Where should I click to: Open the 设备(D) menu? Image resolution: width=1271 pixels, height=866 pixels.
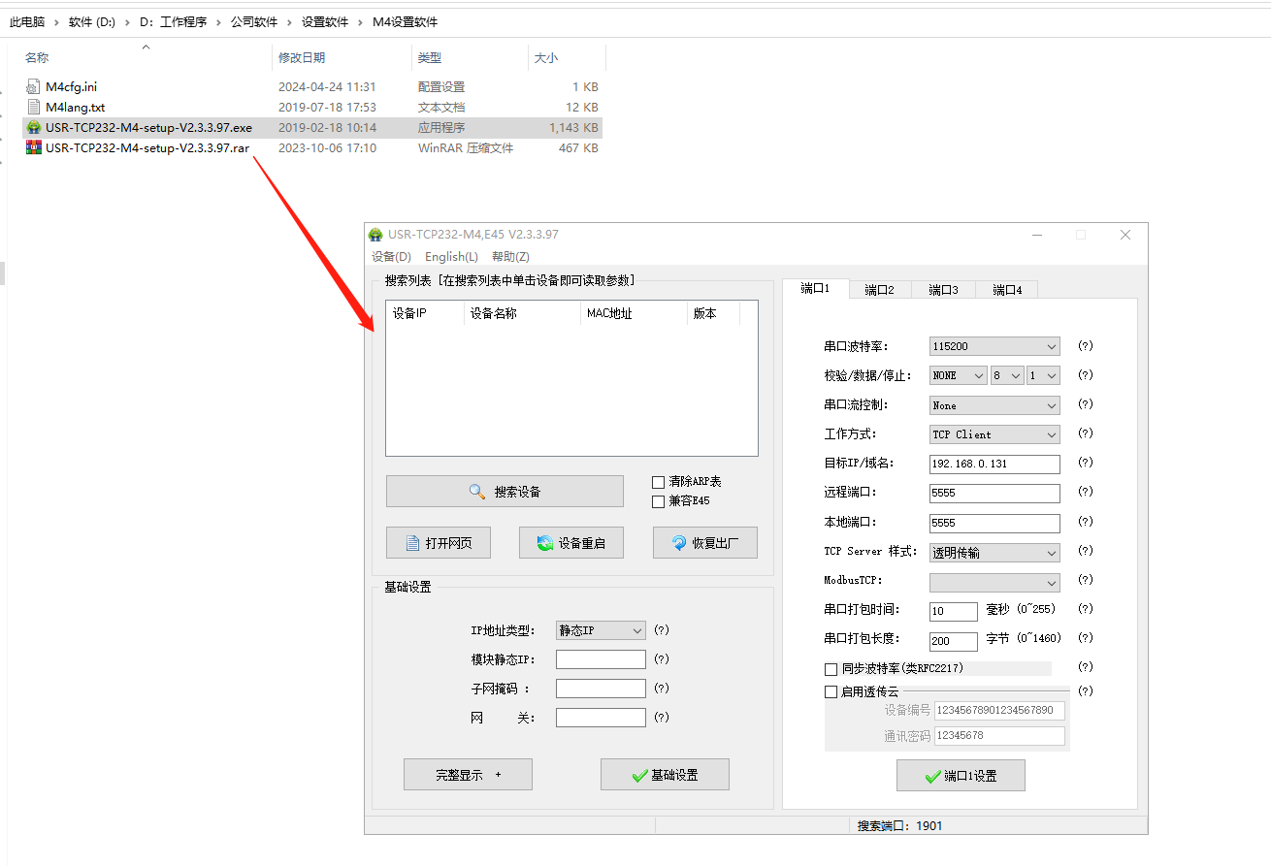391,257
